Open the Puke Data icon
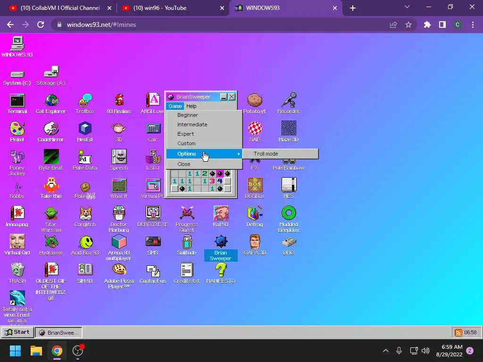Viewport: 483px width, 362px height. point(85,160)
